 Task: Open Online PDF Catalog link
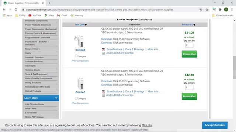(34, 117)
